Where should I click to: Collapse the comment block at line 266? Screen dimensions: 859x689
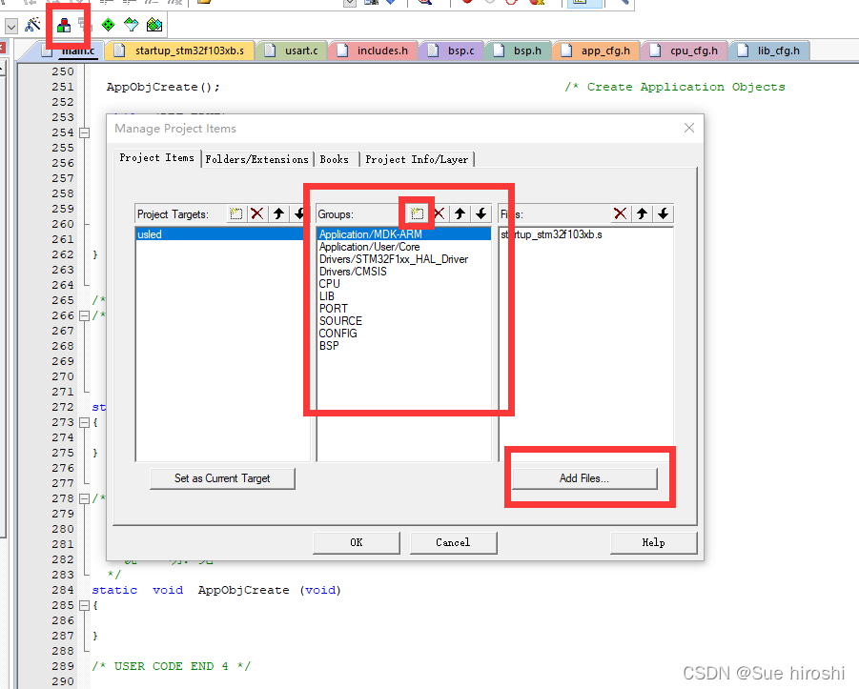pyautogui.click(x=84, y=315)
